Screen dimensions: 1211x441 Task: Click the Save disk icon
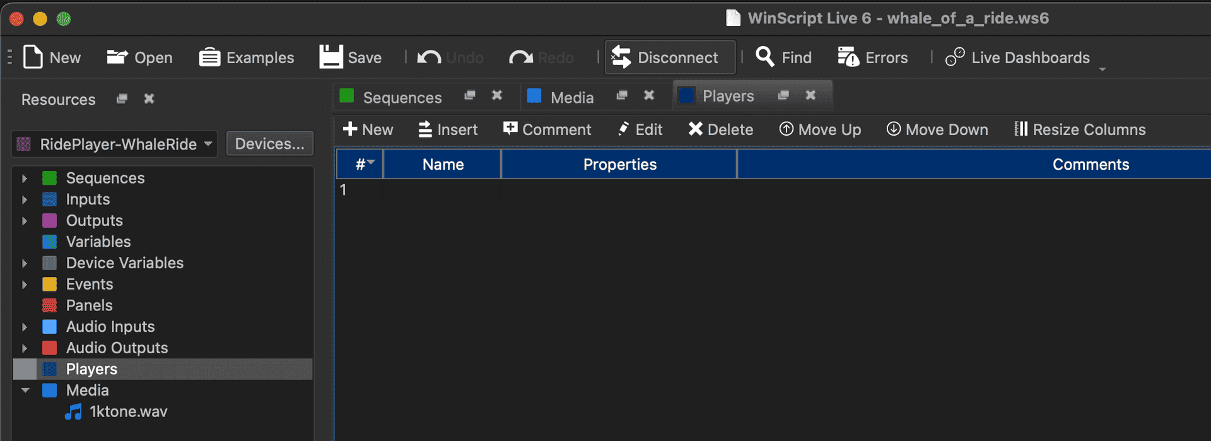(331, 57)
